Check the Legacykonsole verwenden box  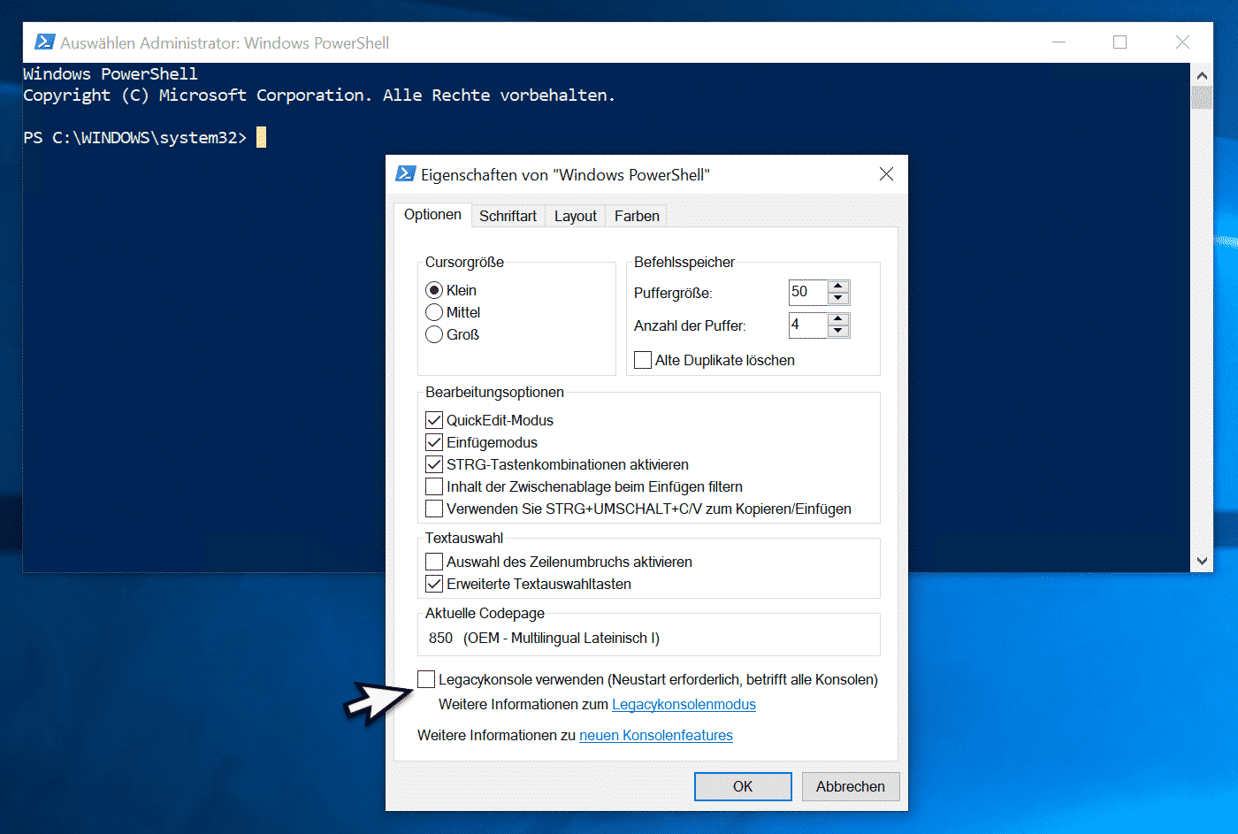tap(426, 679)
